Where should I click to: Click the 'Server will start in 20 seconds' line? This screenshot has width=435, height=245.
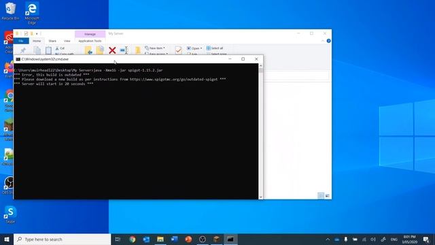(x=54, y=84)
